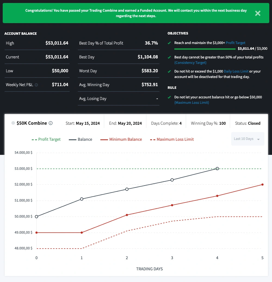This screenshot has height=282, width=272.
Task: Open the Profit Target link
Action: pos(235,43)
